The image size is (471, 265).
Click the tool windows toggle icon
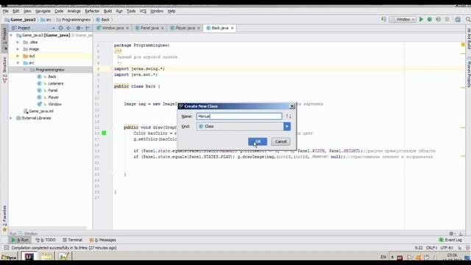(x=7, y=248)
